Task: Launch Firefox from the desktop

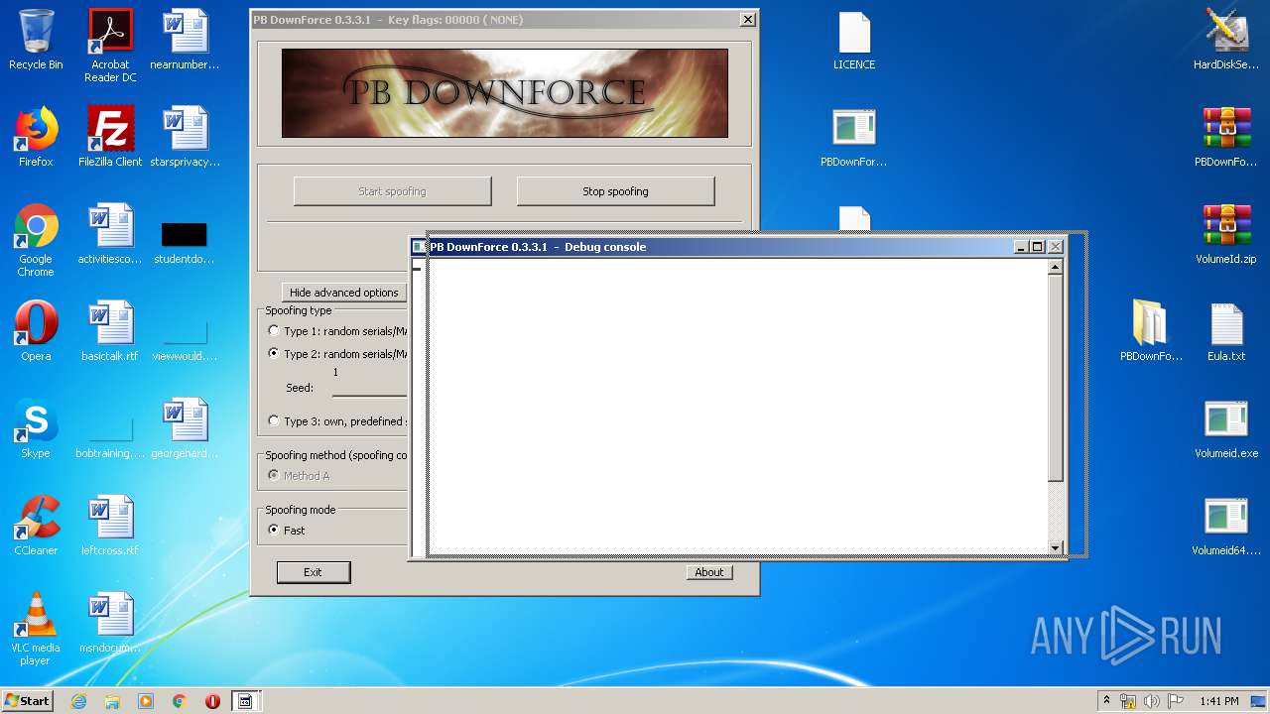Action: [36, 137]
